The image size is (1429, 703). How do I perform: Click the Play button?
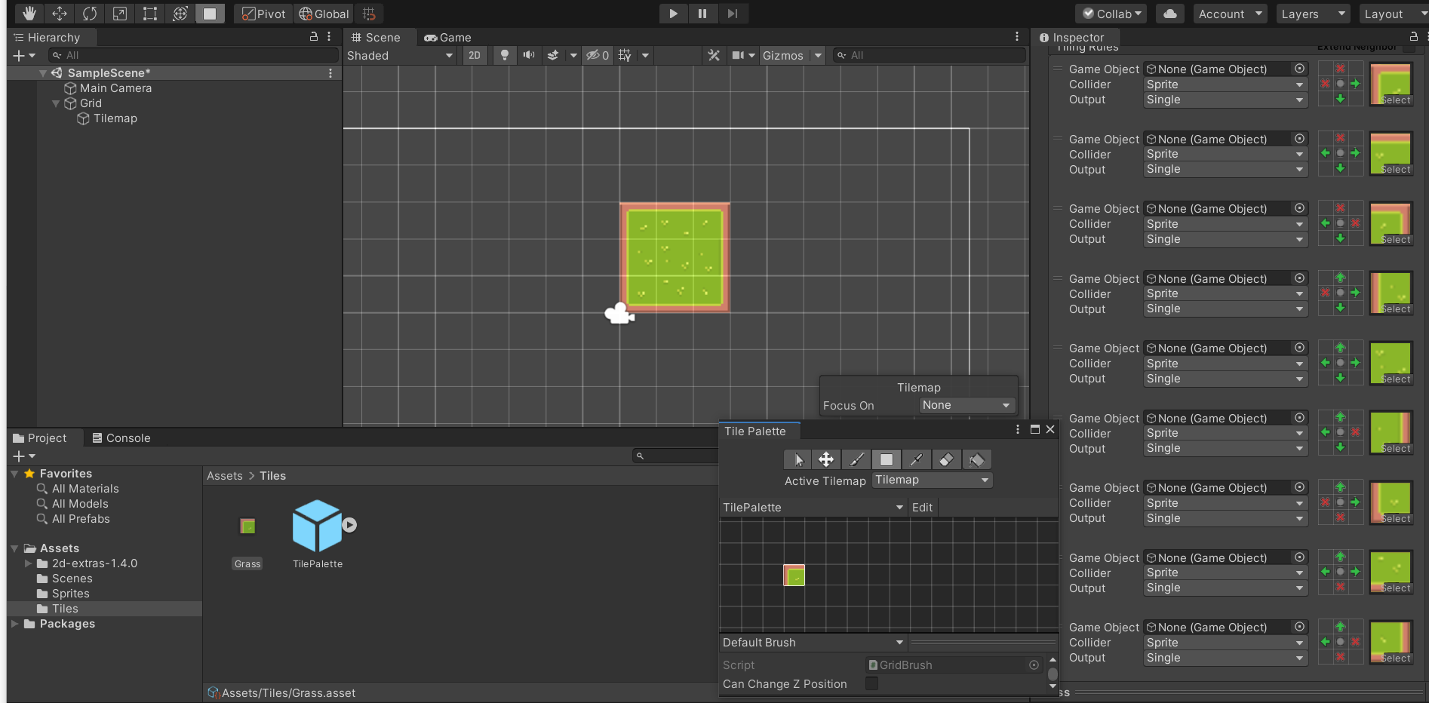[x=673, y=14]
